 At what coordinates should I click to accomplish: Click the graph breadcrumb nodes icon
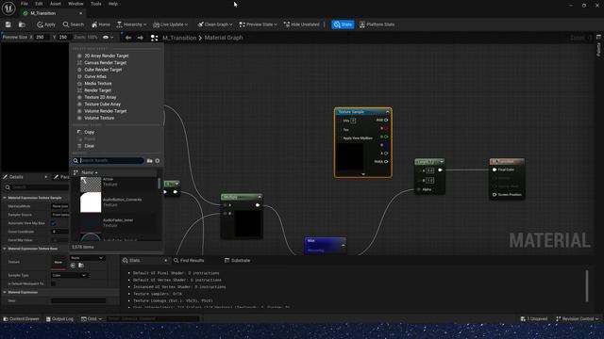click(154, 38)
